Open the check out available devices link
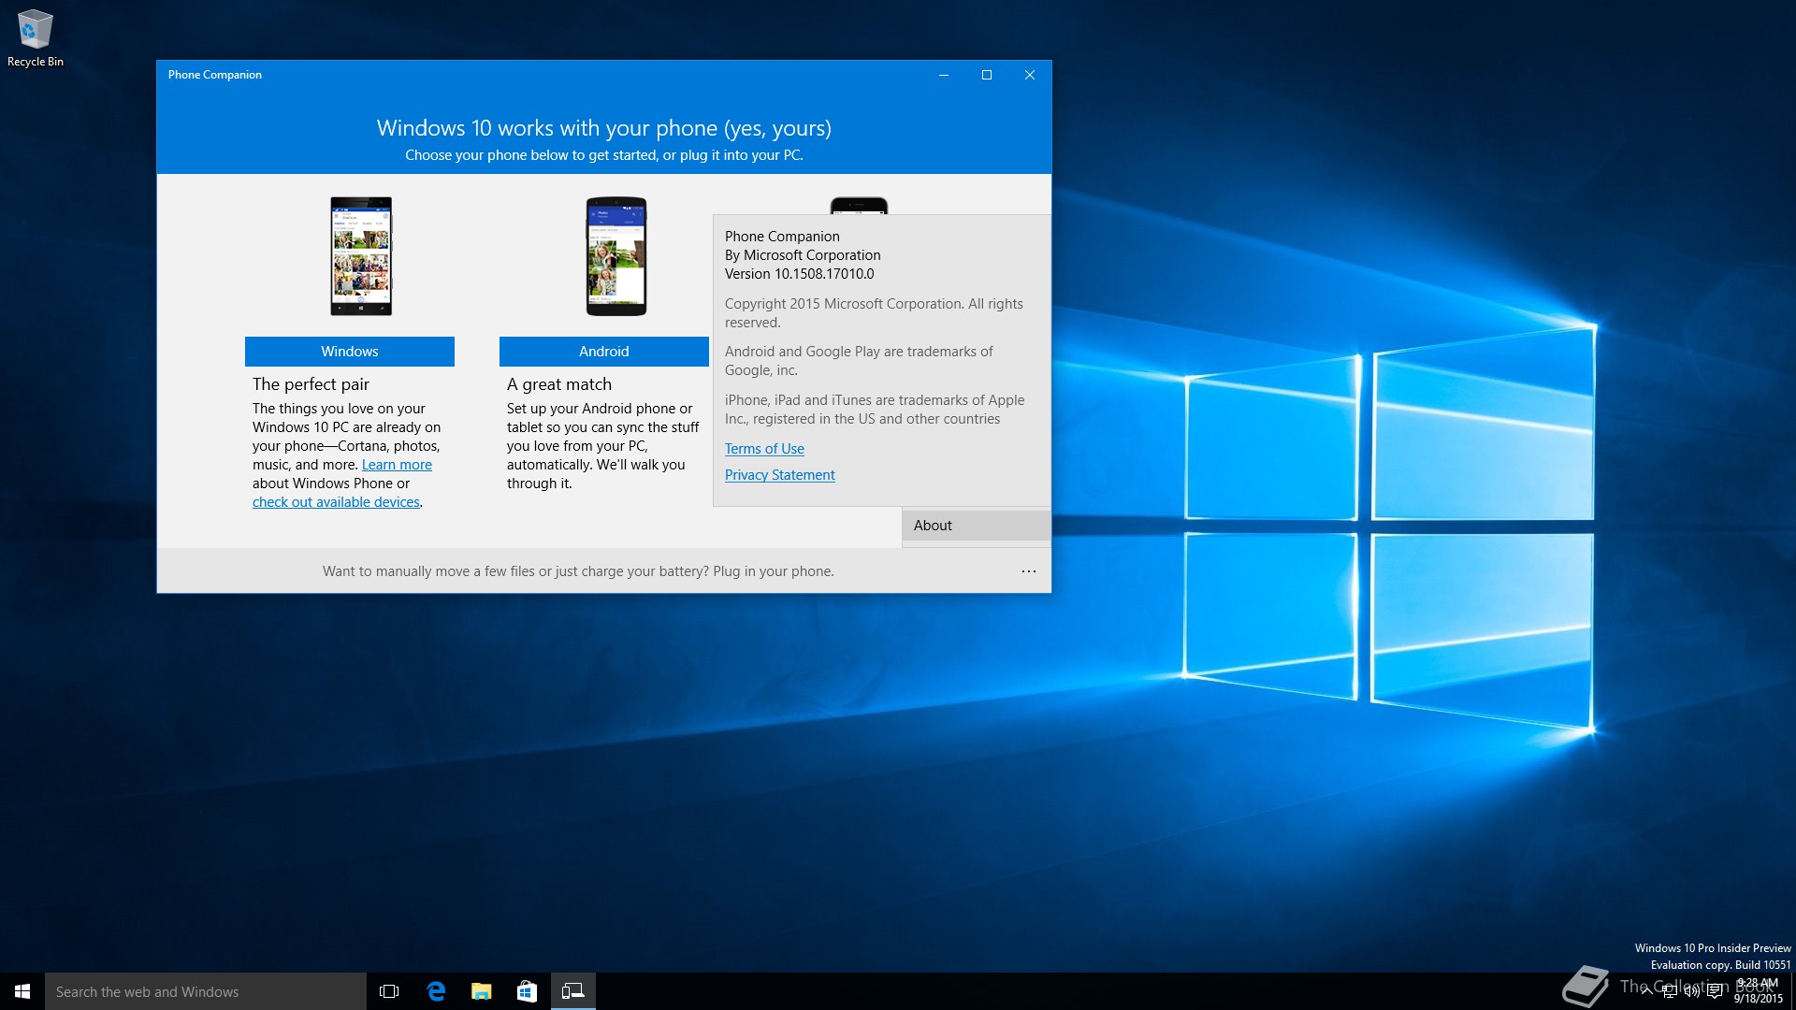Image resolution: width=1796 pixels, height=1010 pixels. pos(336,502)
